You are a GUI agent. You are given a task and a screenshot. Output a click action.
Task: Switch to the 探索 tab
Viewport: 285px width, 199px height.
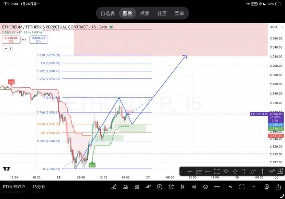(145, 13)
